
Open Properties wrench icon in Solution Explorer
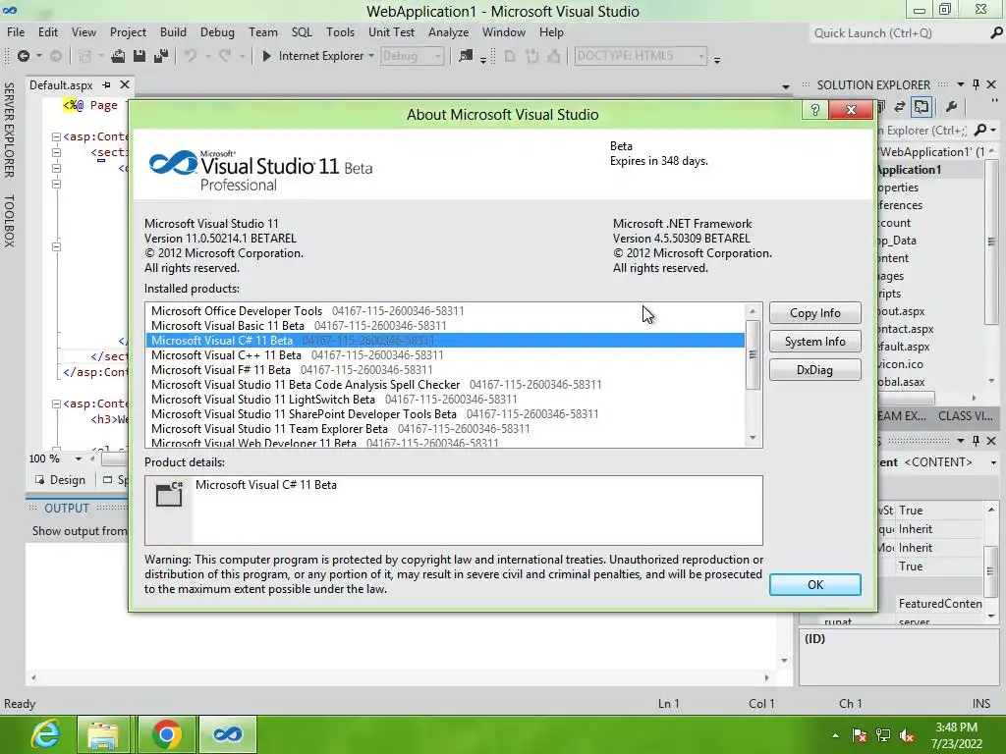click(x=951, y=106)
